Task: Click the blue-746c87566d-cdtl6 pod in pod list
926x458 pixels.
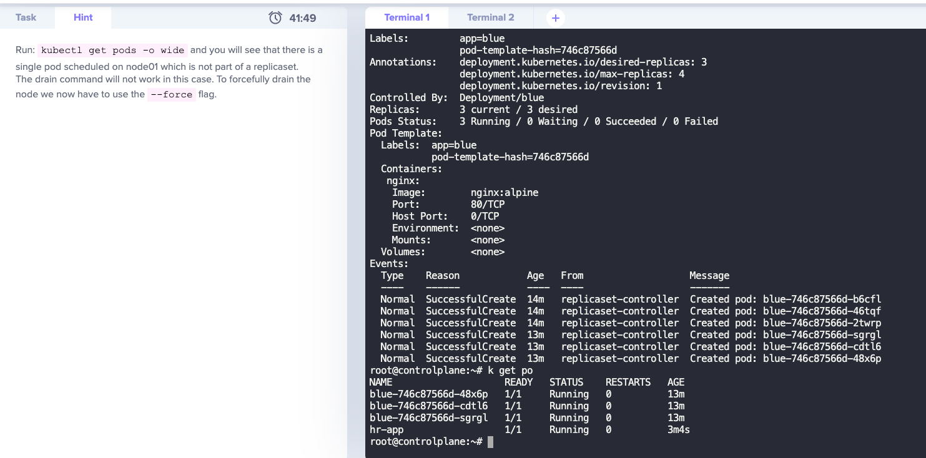Action: [x=428, y=406]
